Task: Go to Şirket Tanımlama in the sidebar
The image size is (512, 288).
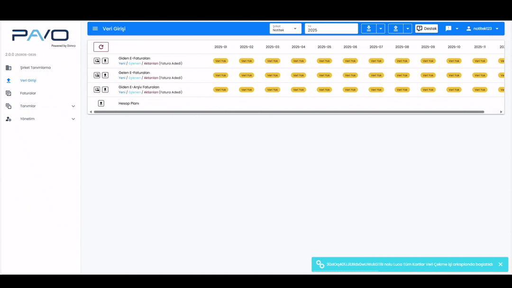Action: click(35, 68)
